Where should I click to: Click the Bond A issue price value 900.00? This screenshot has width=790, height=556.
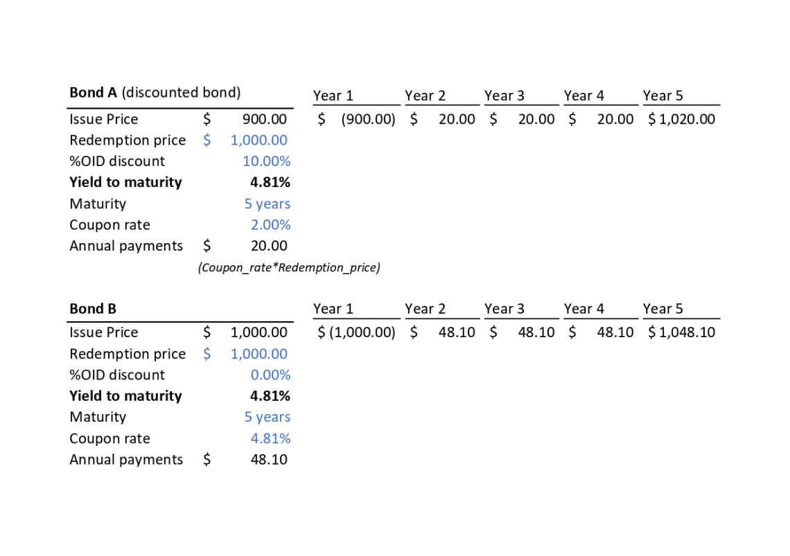(x=264, y=119)
